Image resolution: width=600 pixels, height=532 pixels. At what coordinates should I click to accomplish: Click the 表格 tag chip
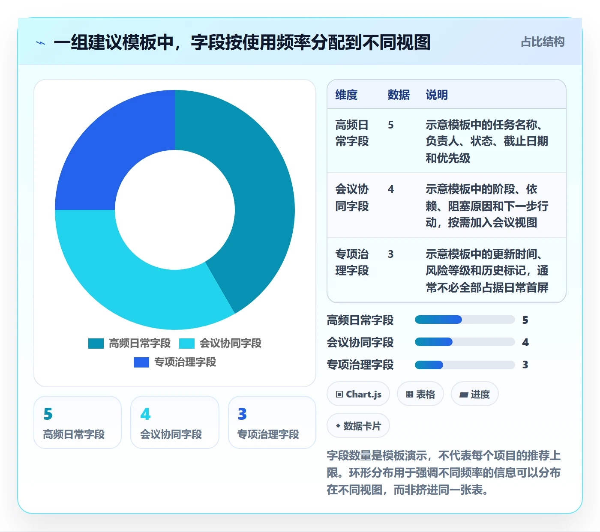[x=420, y=394]
